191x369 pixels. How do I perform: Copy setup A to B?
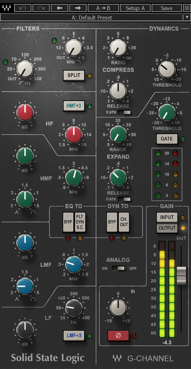tap(103, 8)
